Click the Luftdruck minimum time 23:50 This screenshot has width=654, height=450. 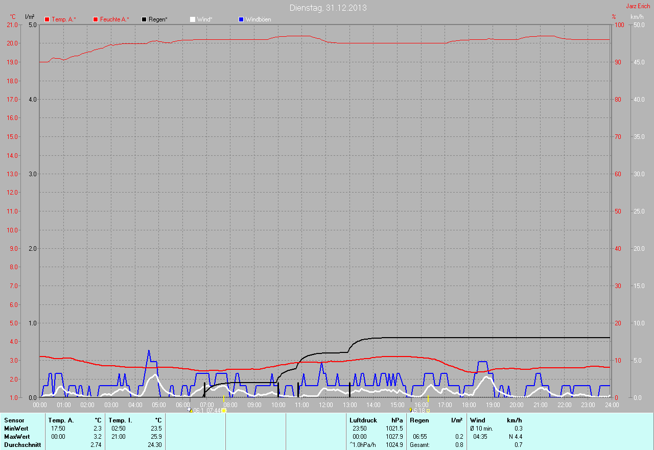pyautogui.click(x=359, y=429)
